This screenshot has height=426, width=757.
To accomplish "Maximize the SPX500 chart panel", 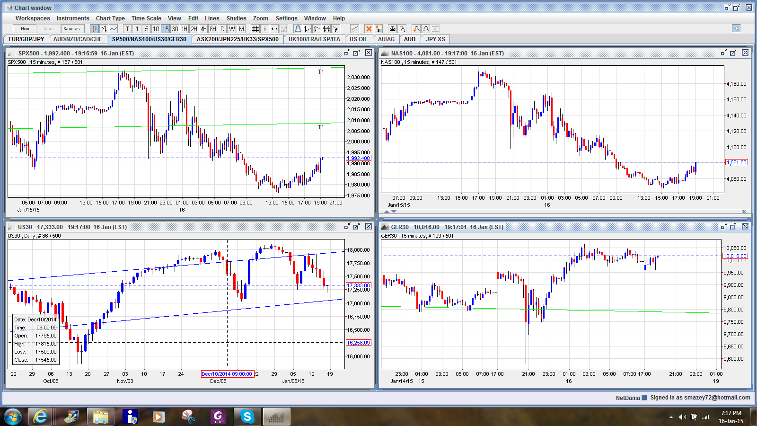I will point(357,53).
